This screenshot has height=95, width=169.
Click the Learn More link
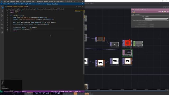click(x=55, y=4)
